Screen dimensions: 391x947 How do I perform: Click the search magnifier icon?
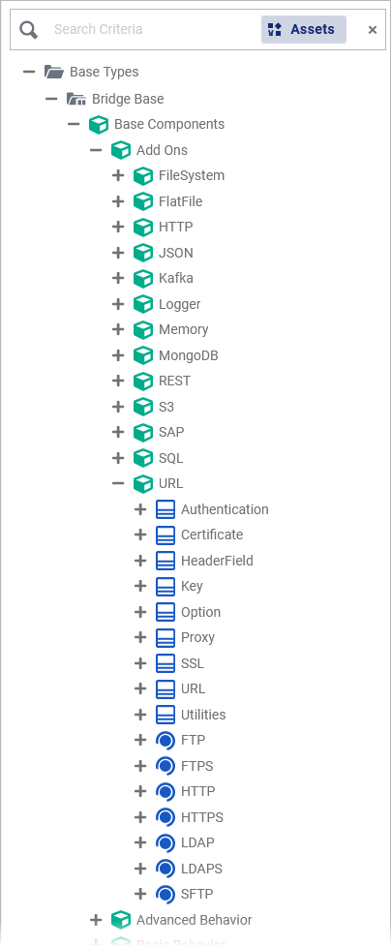(29, 30)
